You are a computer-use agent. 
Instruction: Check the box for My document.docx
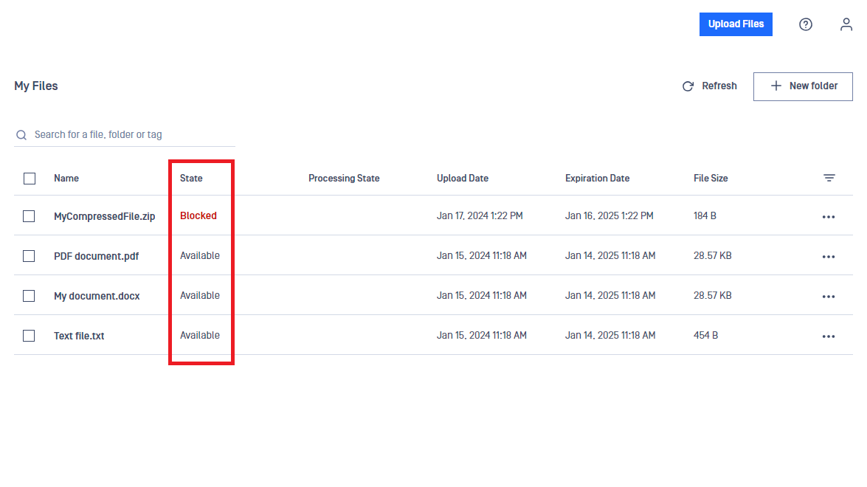[x=29, y=296]
